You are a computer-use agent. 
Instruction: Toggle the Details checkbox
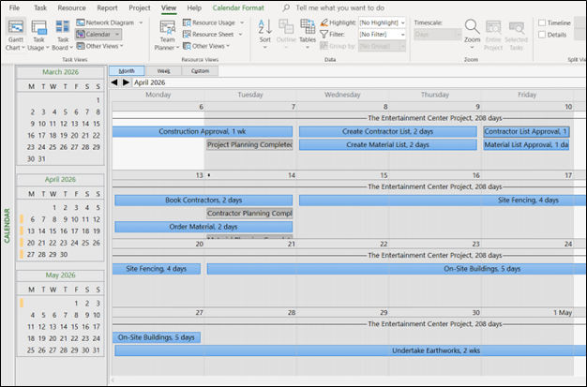coord(542,35)
